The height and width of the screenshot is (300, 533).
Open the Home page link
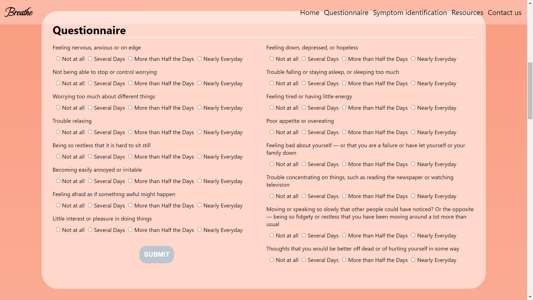310,13
